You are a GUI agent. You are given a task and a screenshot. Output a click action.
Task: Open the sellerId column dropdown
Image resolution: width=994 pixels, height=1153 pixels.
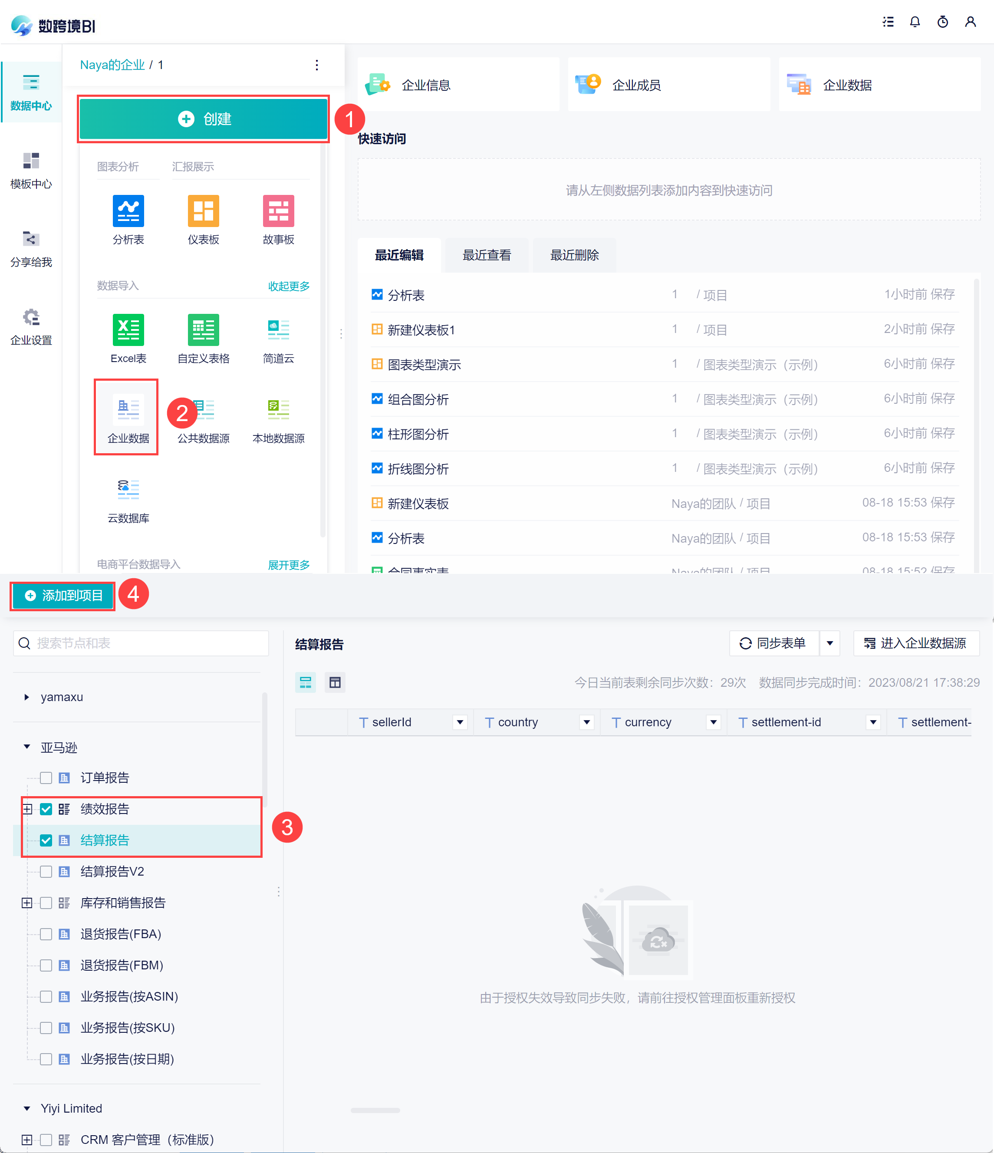pos(460,722)
